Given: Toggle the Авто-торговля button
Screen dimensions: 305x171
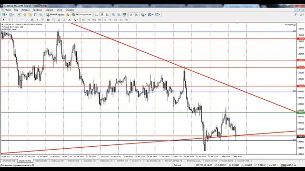Looking at the screenshot, I should pyautogui.click(x=81, y=15).
